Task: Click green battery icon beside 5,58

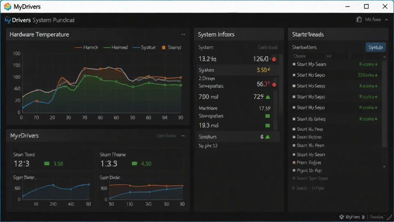Action: point(47,163)
